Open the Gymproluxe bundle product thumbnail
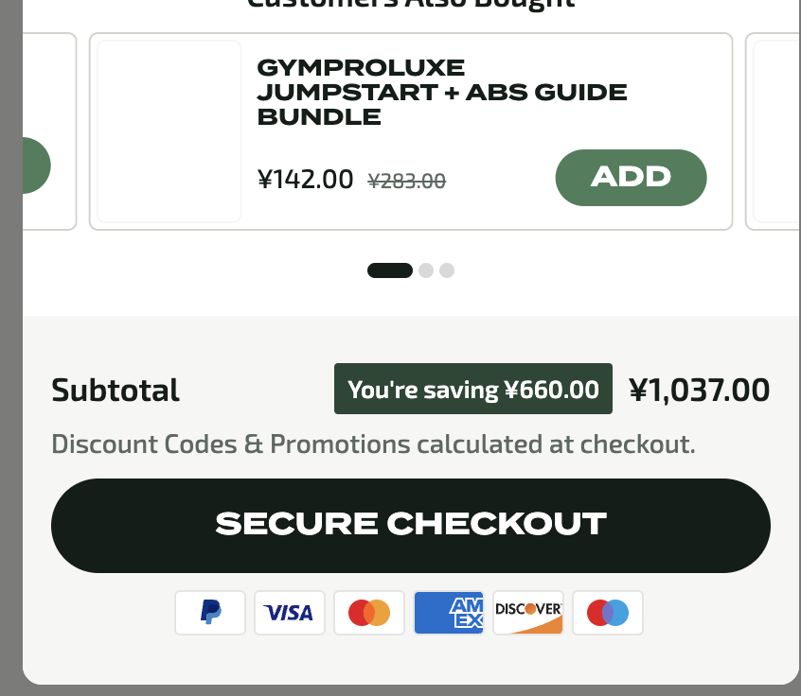 click(x=169, y=131)
